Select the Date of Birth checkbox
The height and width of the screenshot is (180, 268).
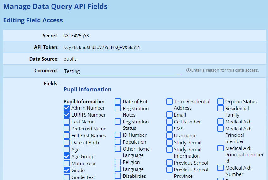tap(67, 142)
